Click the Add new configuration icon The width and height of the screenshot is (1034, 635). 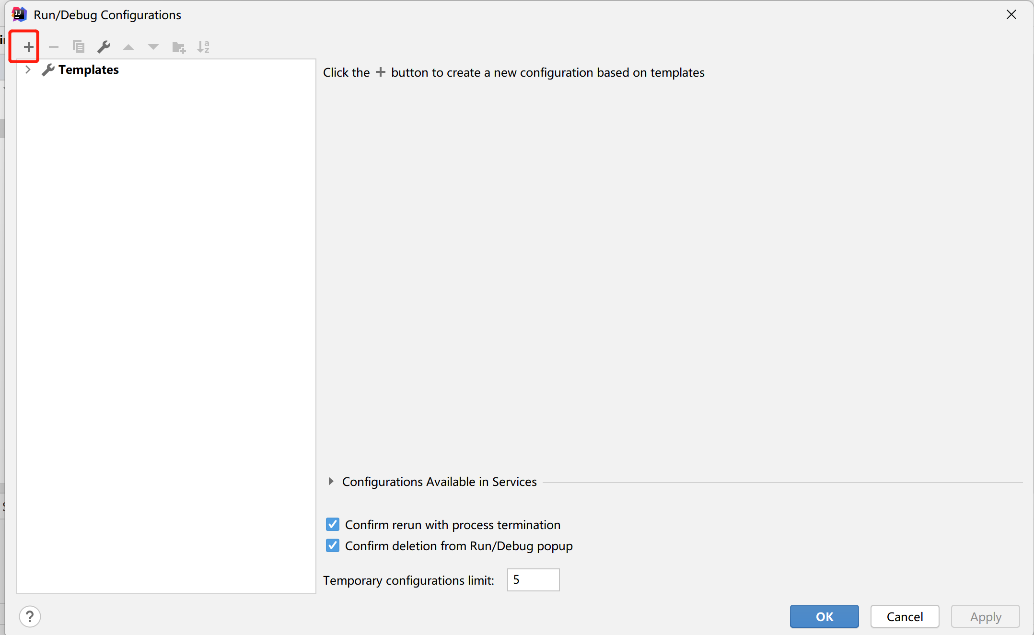click(x=27, y=46)
